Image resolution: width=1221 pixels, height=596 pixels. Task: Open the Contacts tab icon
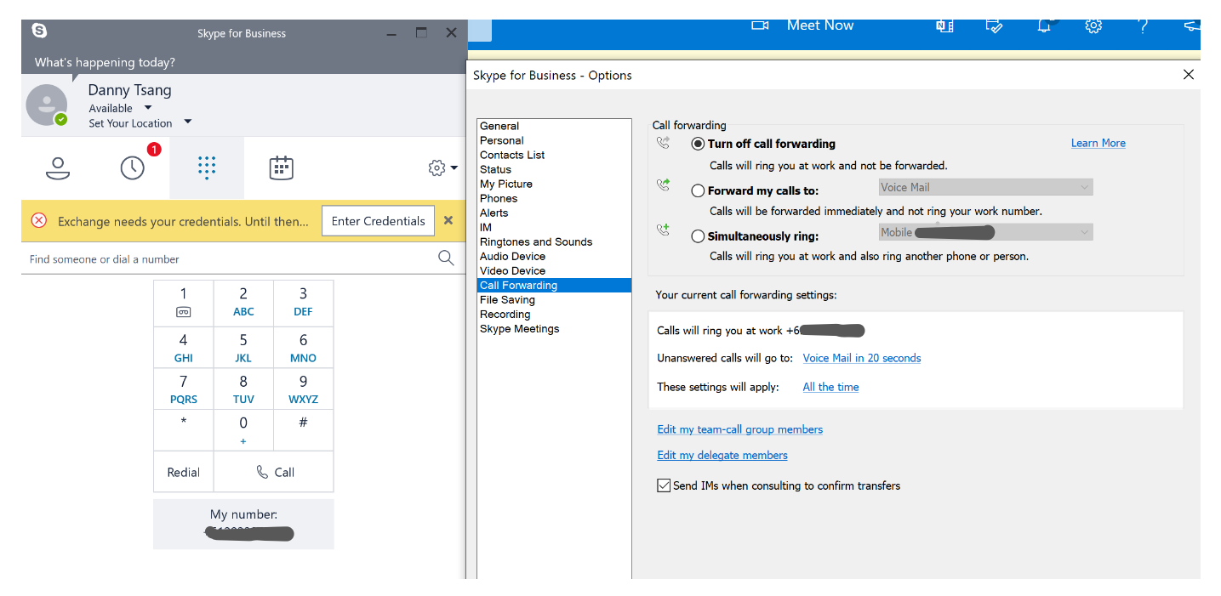(58, 168)
